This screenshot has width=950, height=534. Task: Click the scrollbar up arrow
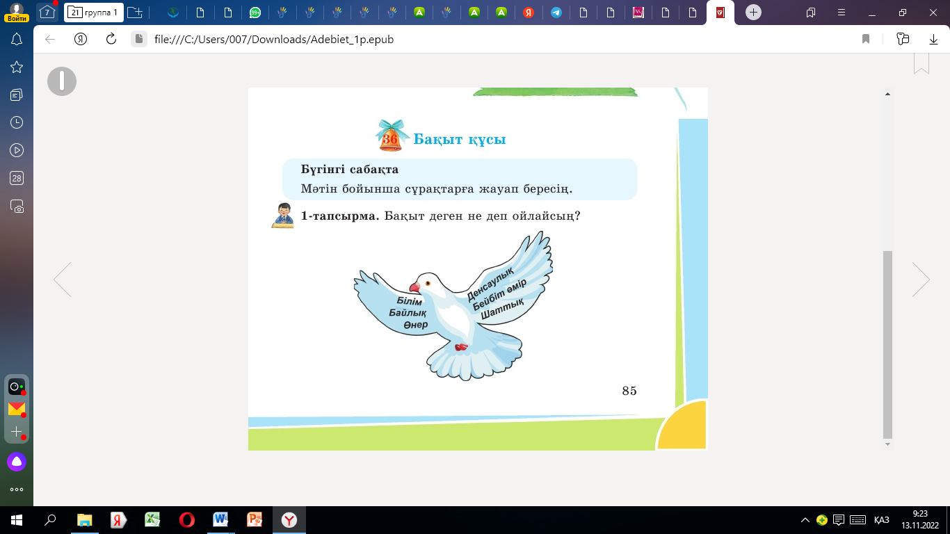pyautogui.click(x=887, y=94)
